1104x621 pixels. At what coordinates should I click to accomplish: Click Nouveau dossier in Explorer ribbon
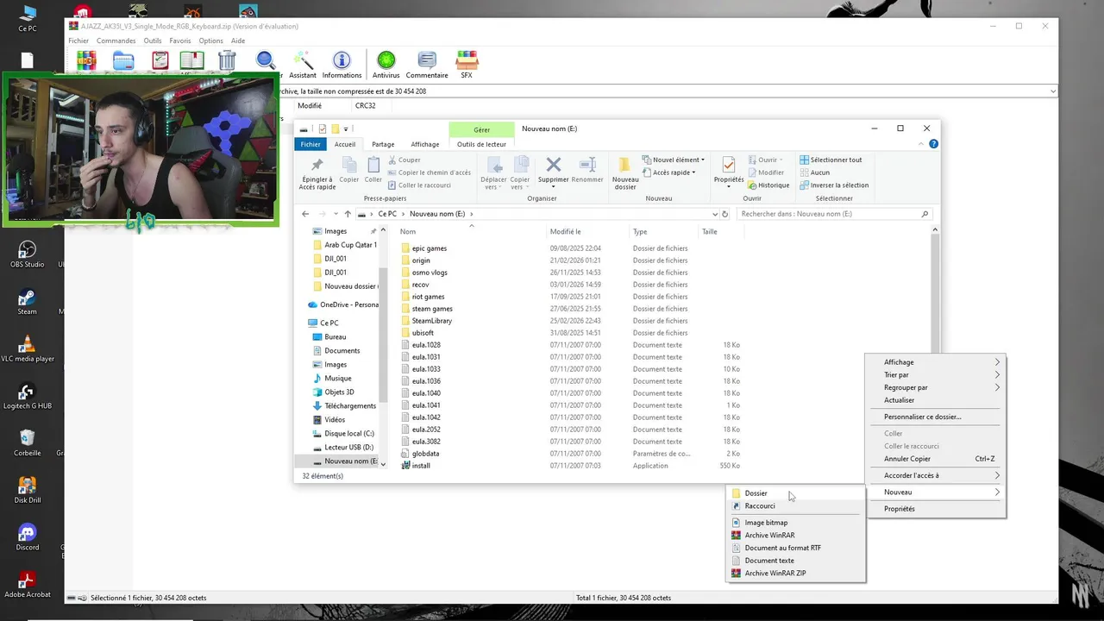[625, 173]
